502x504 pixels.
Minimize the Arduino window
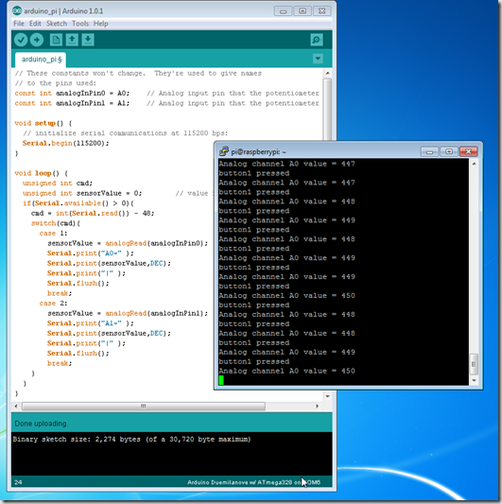click(283, 11)
